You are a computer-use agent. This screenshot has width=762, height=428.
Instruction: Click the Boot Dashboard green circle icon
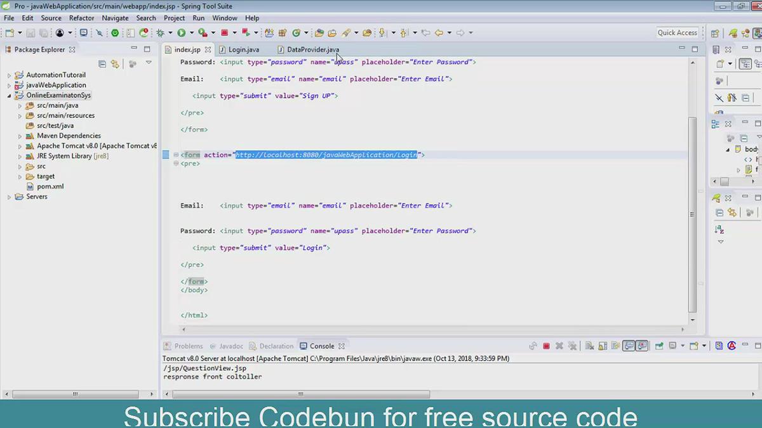tap(115, 33)
